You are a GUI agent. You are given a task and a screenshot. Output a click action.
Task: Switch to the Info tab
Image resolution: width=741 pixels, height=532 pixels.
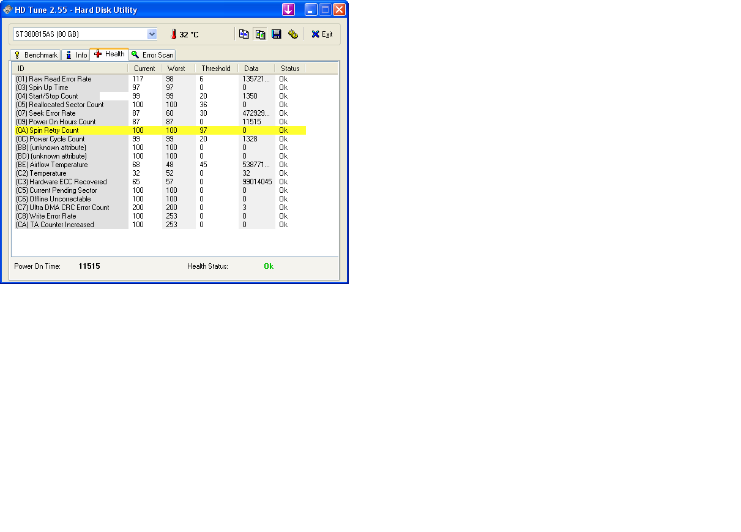coord(76,54)
